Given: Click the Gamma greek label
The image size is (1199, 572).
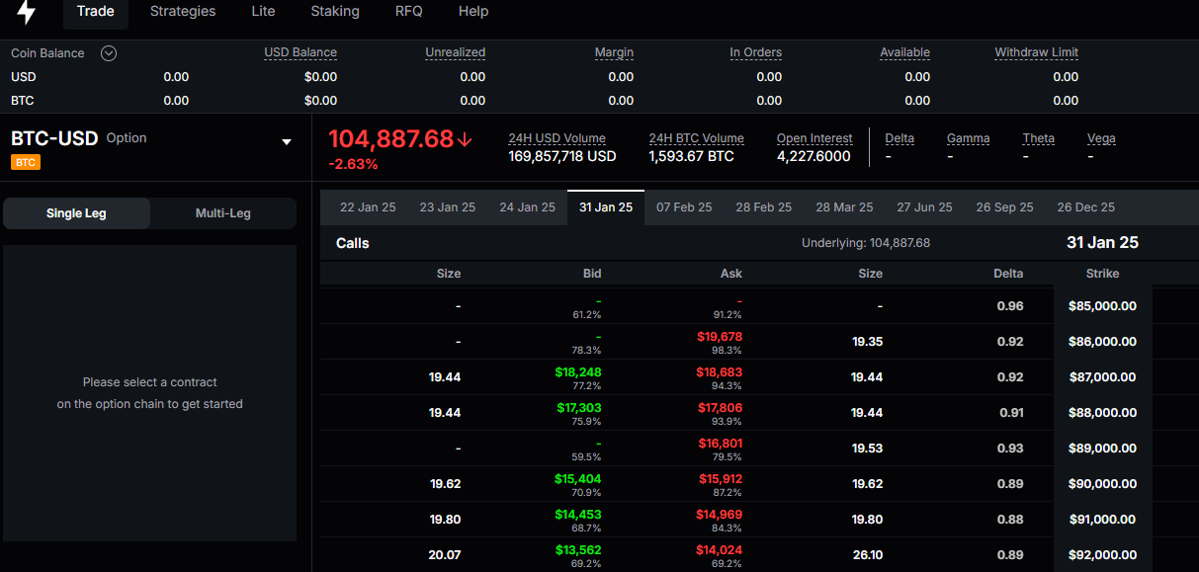Looking at the screenshot, I should [x=969, y=139].
